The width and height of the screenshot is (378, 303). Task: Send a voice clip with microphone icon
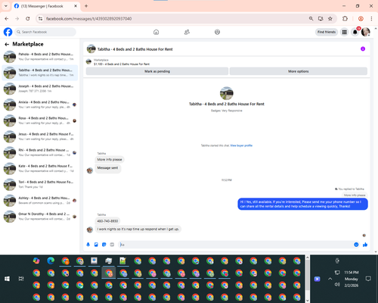[88, 245]
